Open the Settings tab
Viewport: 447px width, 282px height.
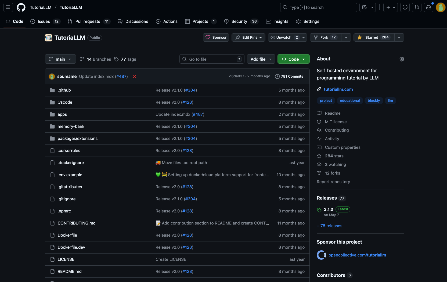[308, 21]
